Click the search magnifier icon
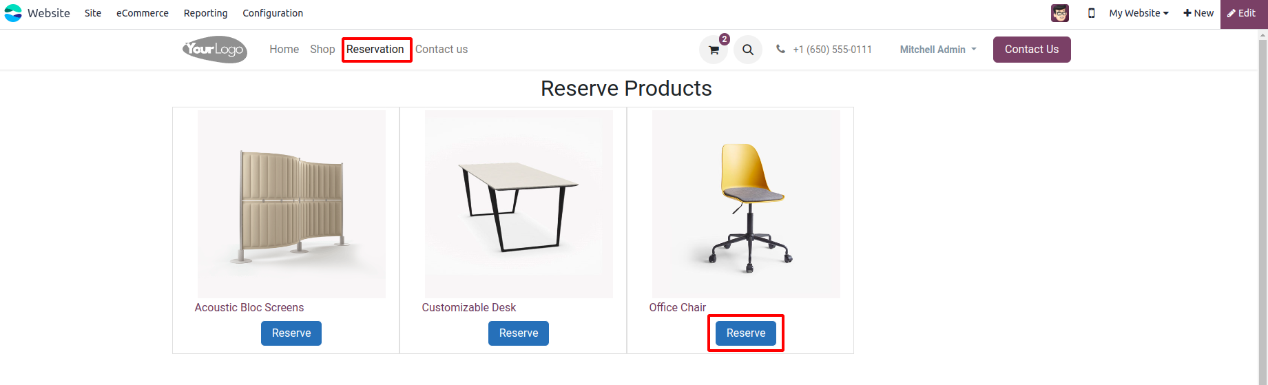This screenshot has width=1268, height=385. tap(748, 50)
